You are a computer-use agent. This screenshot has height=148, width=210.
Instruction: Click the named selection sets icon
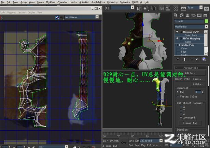point(107,8)
